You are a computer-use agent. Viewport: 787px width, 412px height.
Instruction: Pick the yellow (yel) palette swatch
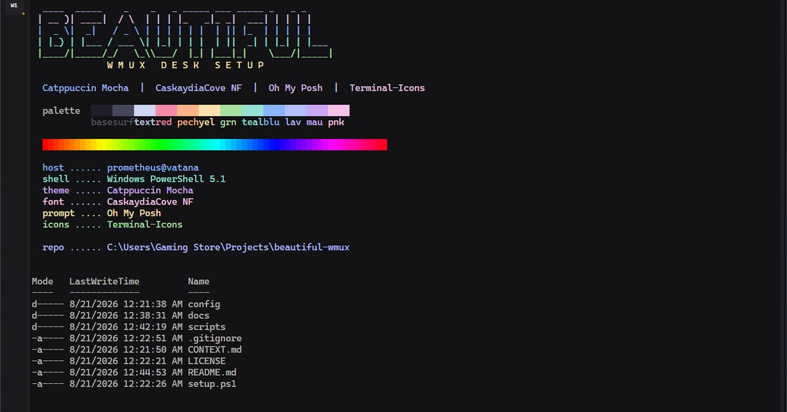click(209, 110)
